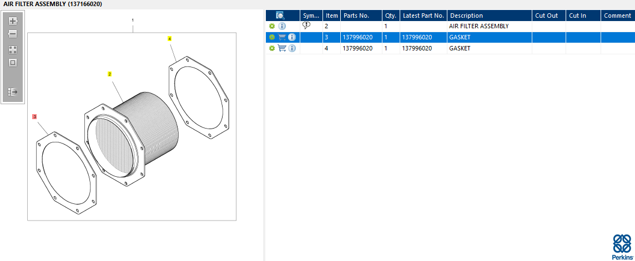
Task: Zoom out of the parts diagram
Action: pyautogui.click(x=13, y=34)
